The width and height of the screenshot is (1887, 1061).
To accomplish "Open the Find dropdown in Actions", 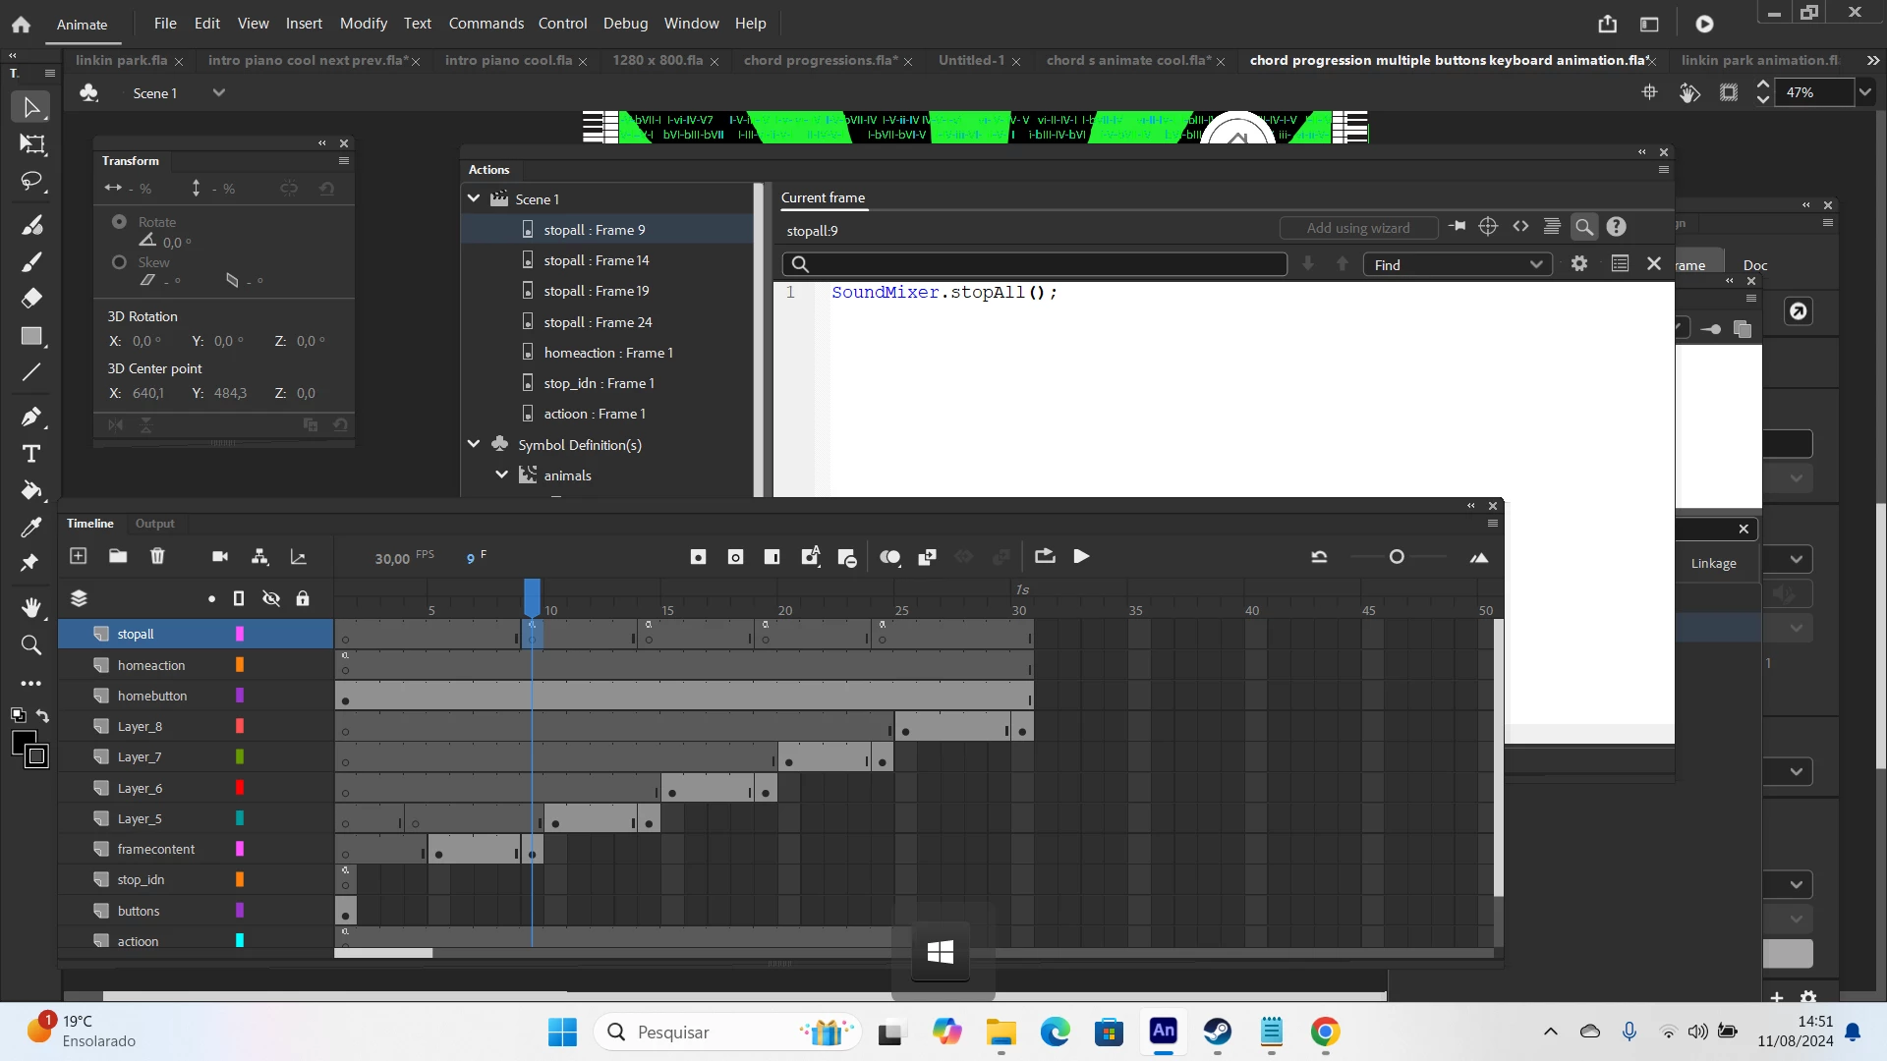I will [1536, 264].
